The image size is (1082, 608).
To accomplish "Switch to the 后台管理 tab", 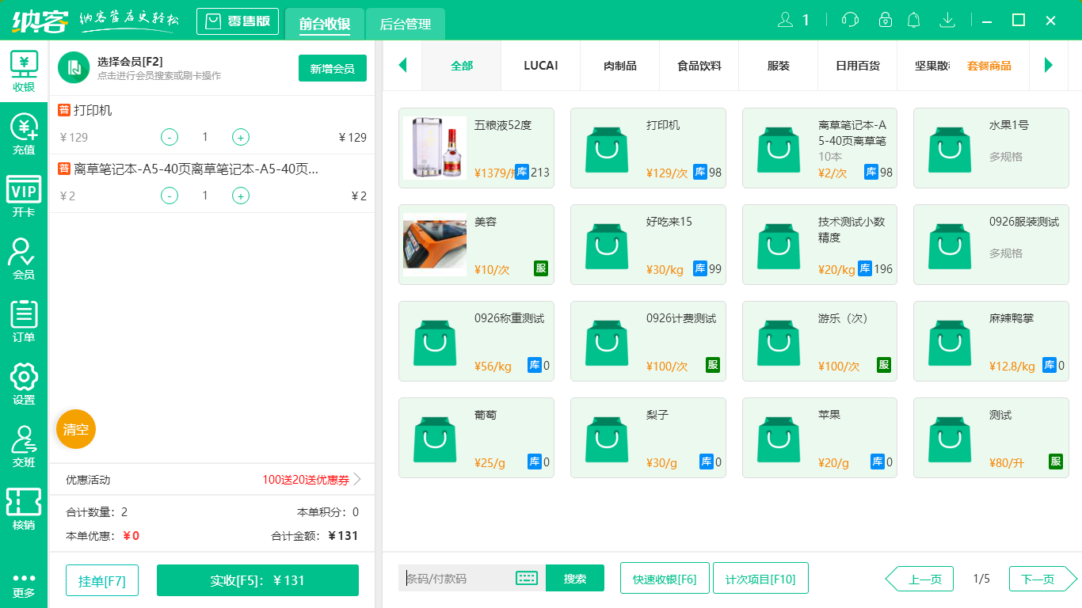I will click(x=406, y=25).
